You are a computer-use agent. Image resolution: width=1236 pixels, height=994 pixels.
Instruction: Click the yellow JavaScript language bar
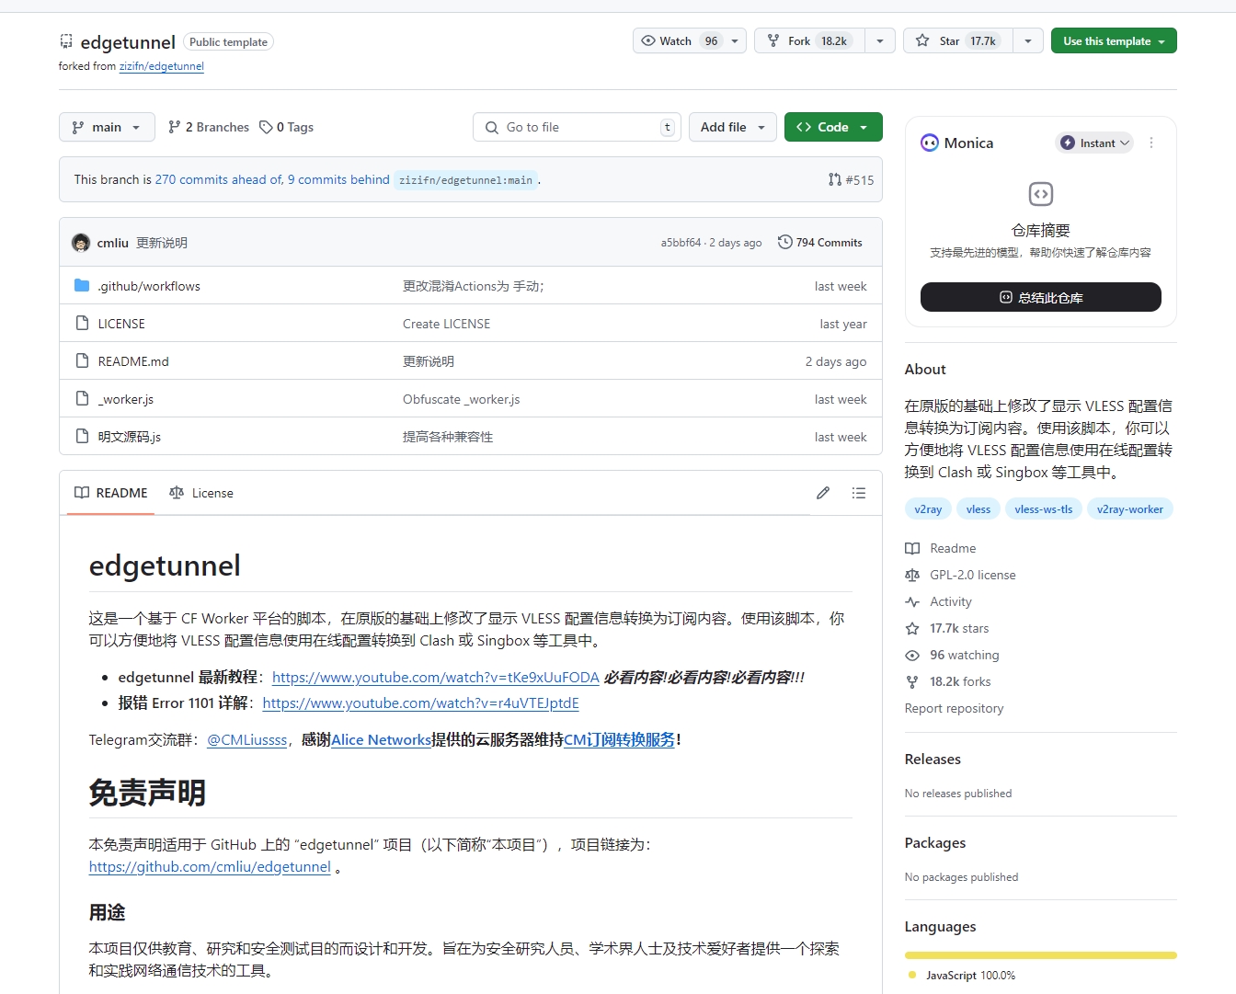1040,955
